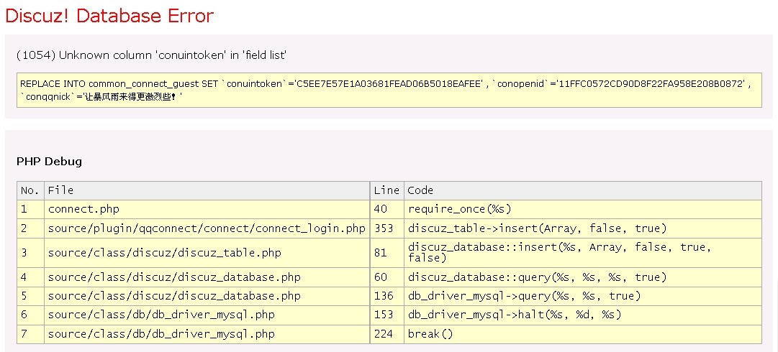
Task: Click the line number 353 cell
Action: [384, 228]
